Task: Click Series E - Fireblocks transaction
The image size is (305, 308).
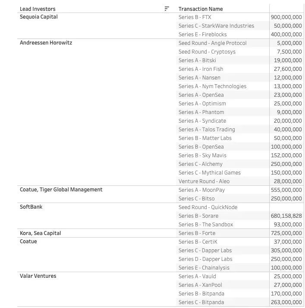Action: [x=203, y=35]
